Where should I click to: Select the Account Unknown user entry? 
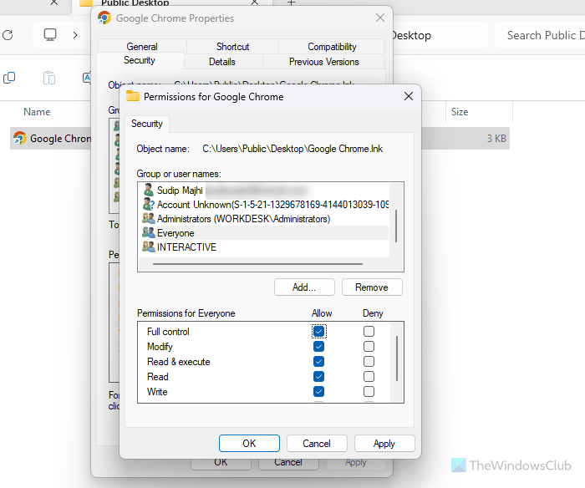[x=265, y=205]
